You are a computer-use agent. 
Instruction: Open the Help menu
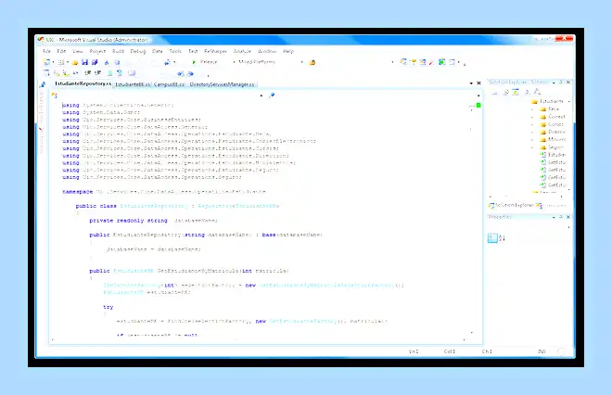288,51
